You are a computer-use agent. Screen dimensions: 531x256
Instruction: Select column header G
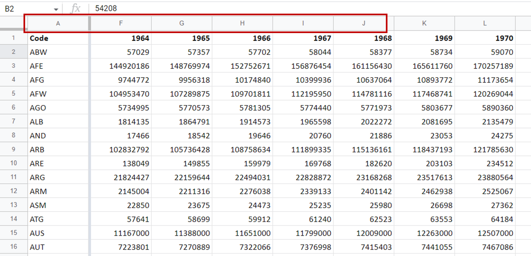tap(181, 23)
